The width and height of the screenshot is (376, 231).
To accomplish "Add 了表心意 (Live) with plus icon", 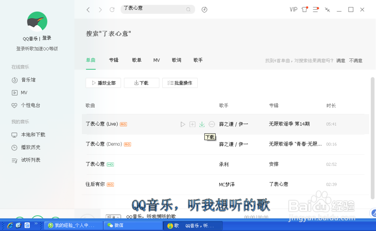I will click(x=192, y=124).
